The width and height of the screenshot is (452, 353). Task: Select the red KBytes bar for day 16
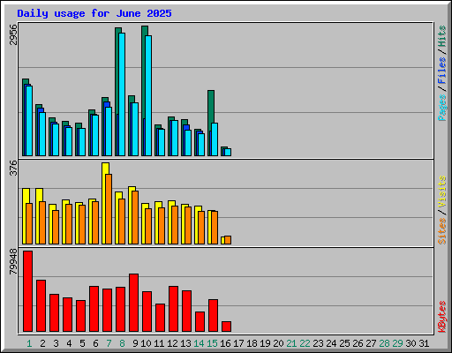click(226, 327)
